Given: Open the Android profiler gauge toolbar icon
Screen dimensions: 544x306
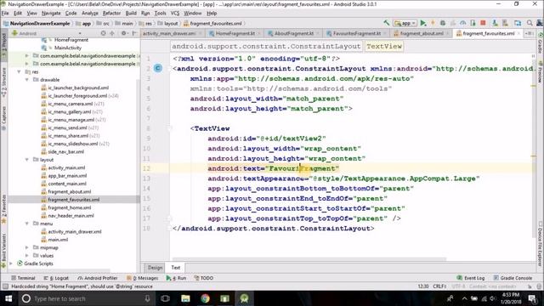Looking at the screenshot, I should 462,23.
